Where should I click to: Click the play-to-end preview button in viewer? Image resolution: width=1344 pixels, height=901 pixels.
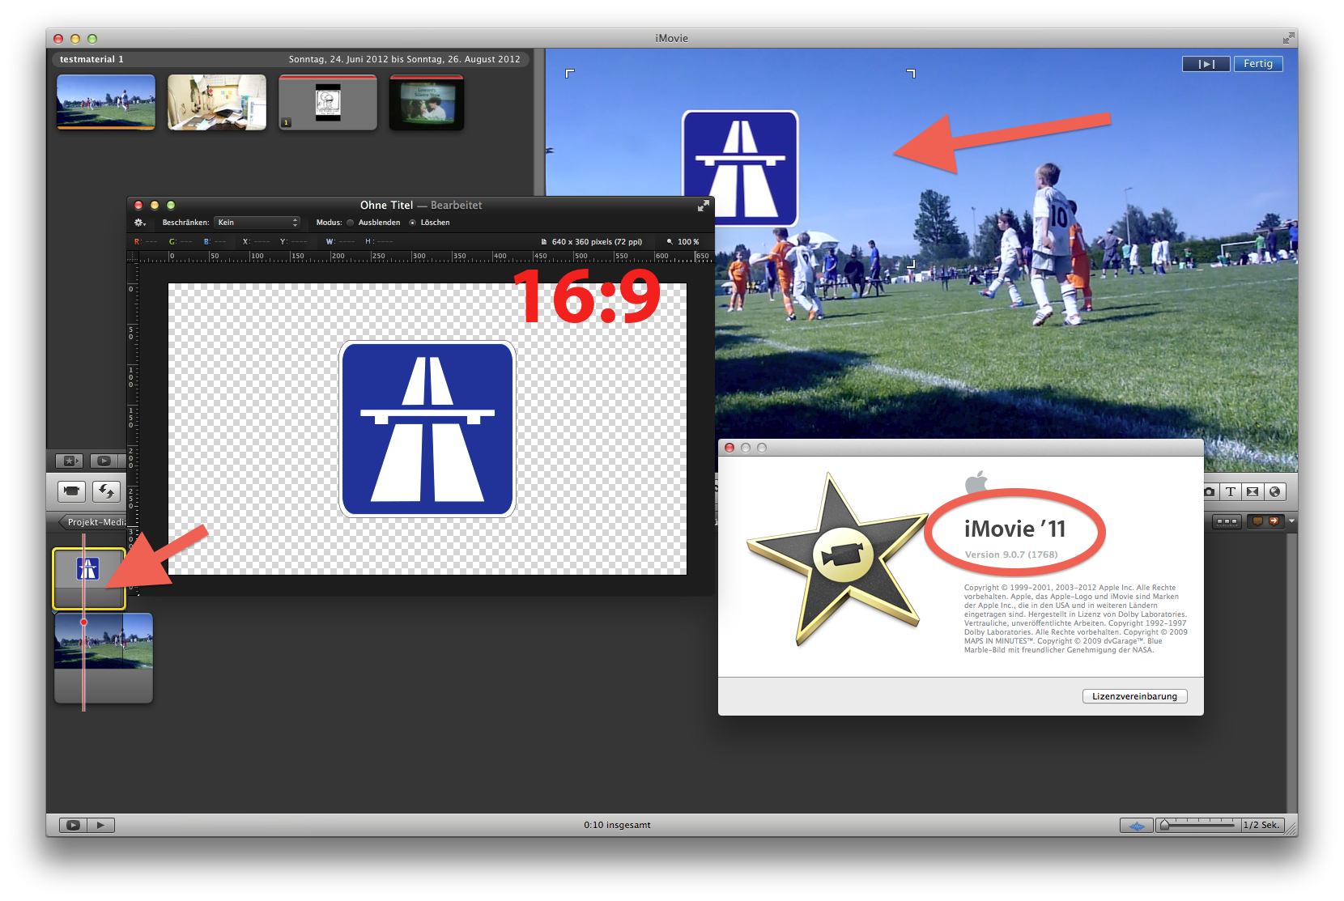(1206, 64)
